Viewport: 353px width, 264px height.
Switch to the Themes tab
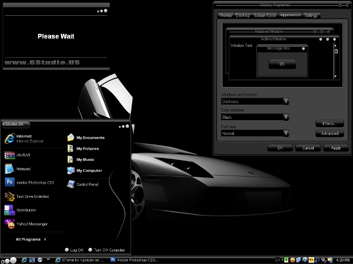(x=226, y=16)
